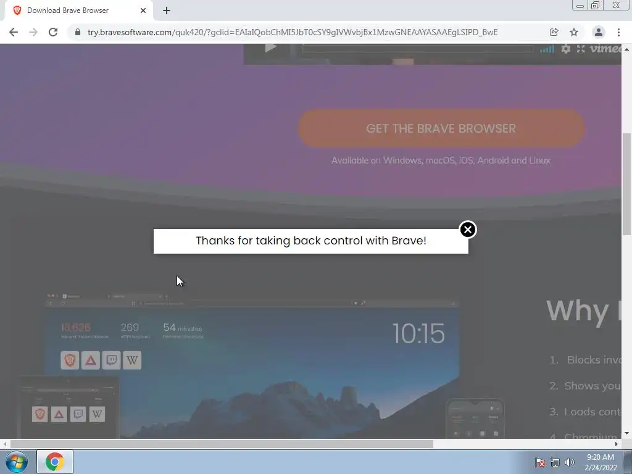Screen dimensions: 632x474
Task: Close the Thanks for taking back control popup
Action: coord(468,230)
